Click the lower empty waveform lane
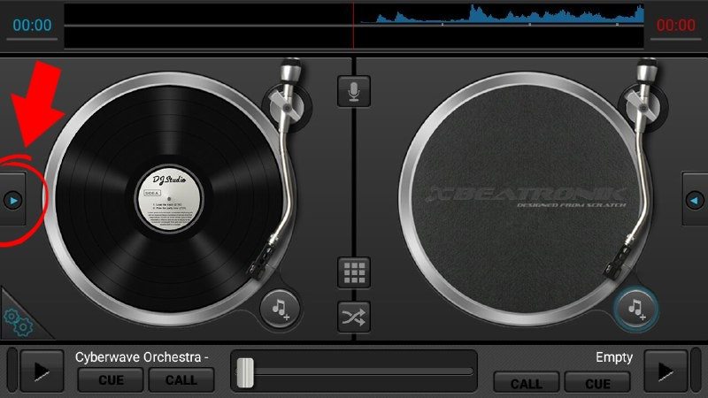 [354, 37]
